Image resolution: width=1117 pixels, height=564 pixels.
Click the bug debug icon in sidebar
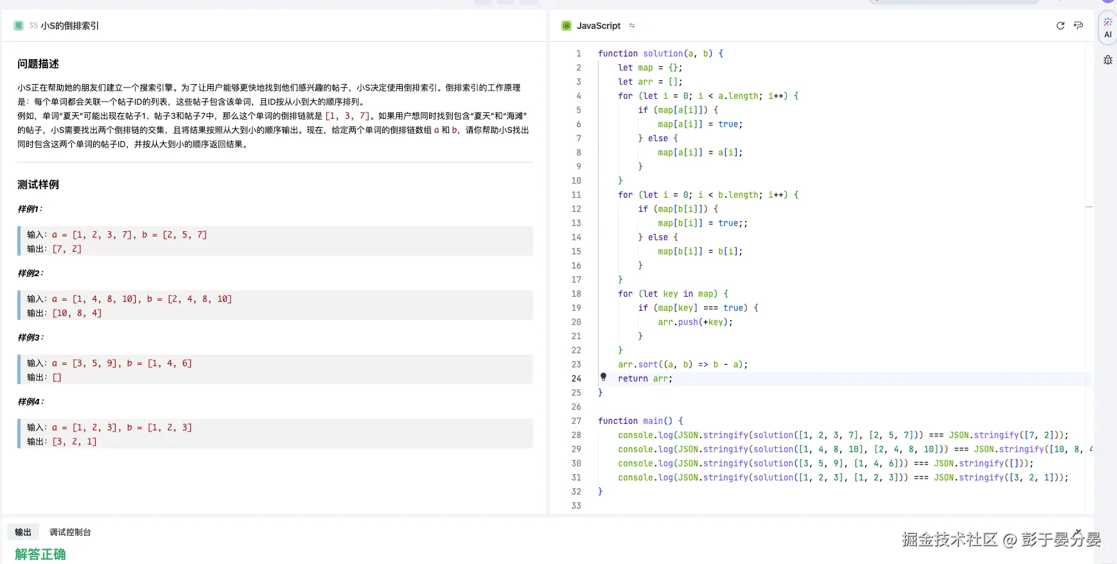click(x=1107, y=60)
